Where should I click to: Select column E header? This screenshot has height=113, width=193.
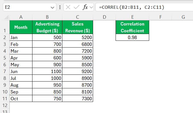coord(132,17)
